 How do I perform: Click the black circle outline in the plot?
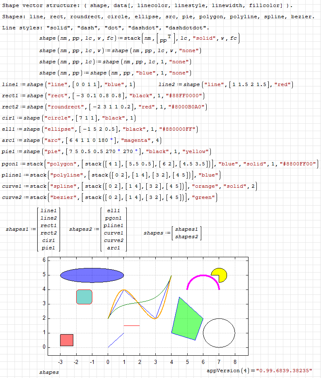click(219, 333)
